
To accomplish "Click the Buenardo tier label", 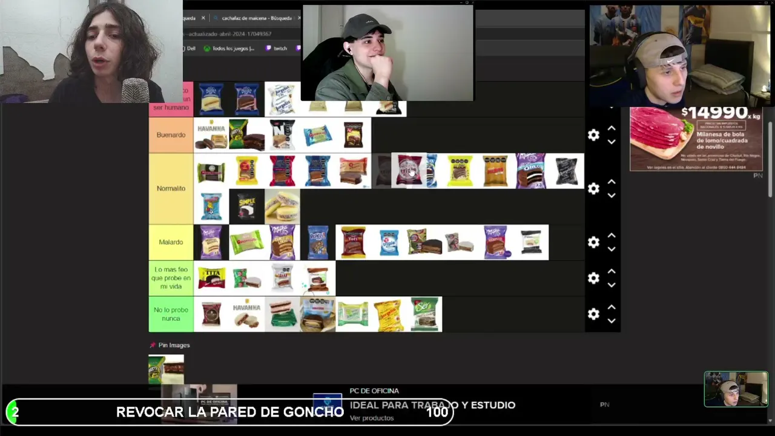I will [x=171, y=135].
